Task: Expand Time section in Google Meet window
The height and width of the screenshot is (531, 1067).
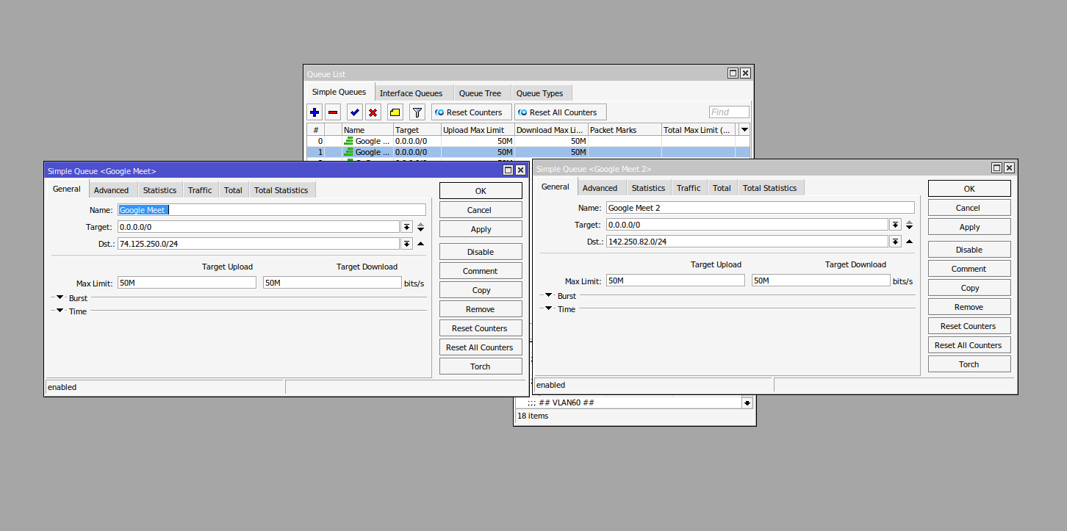Action: (x=60, y=311)
